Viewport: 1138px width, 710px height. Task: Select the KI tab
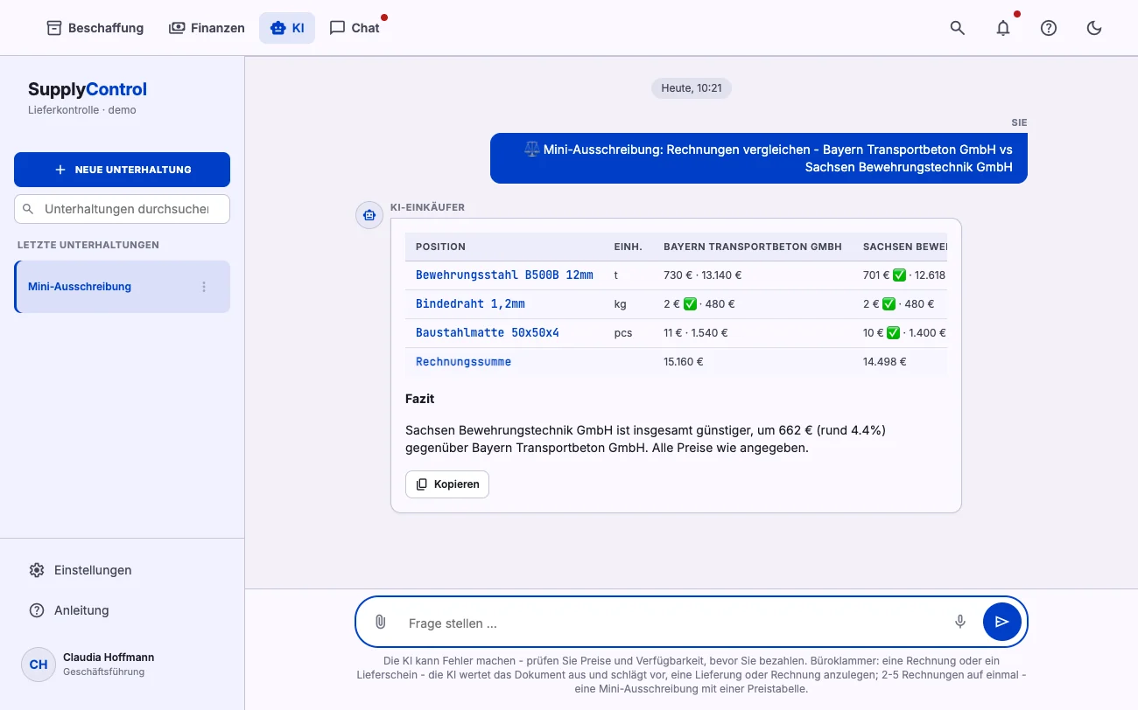[287, 28]
